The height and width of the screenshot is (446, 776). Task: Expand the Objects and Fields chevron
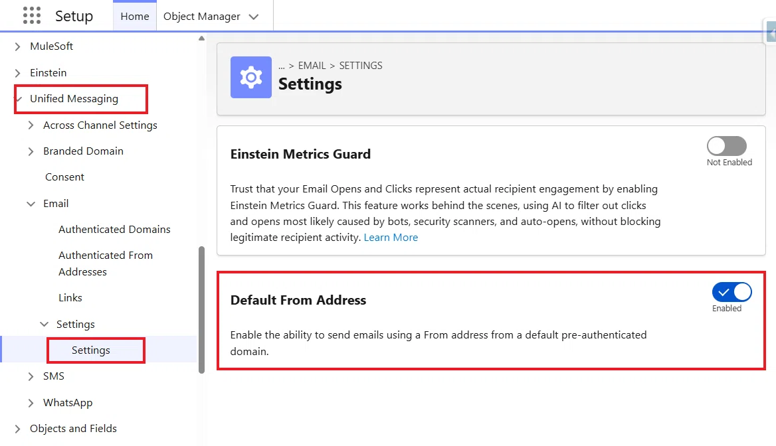[x=17, y=429]
